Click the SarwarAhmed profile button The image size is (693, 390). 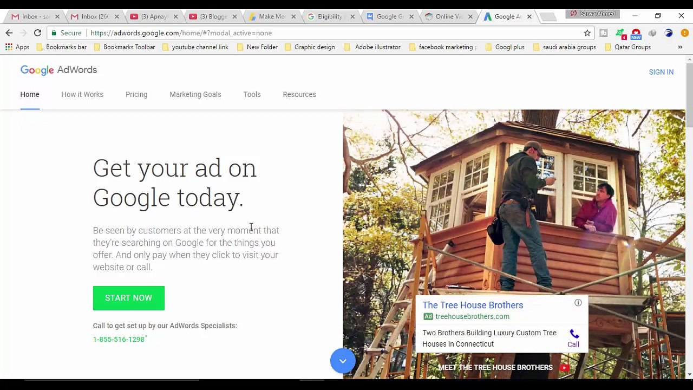(594, 14)
